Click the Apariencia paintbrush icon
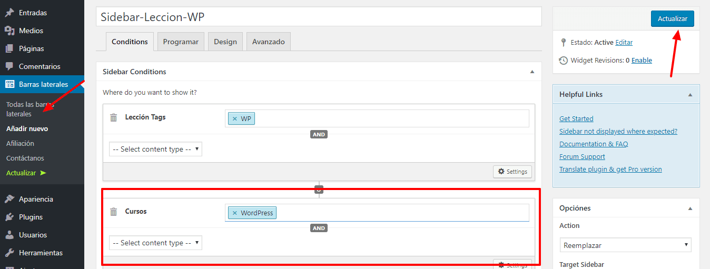710x269 pixels. pos(9,199)
